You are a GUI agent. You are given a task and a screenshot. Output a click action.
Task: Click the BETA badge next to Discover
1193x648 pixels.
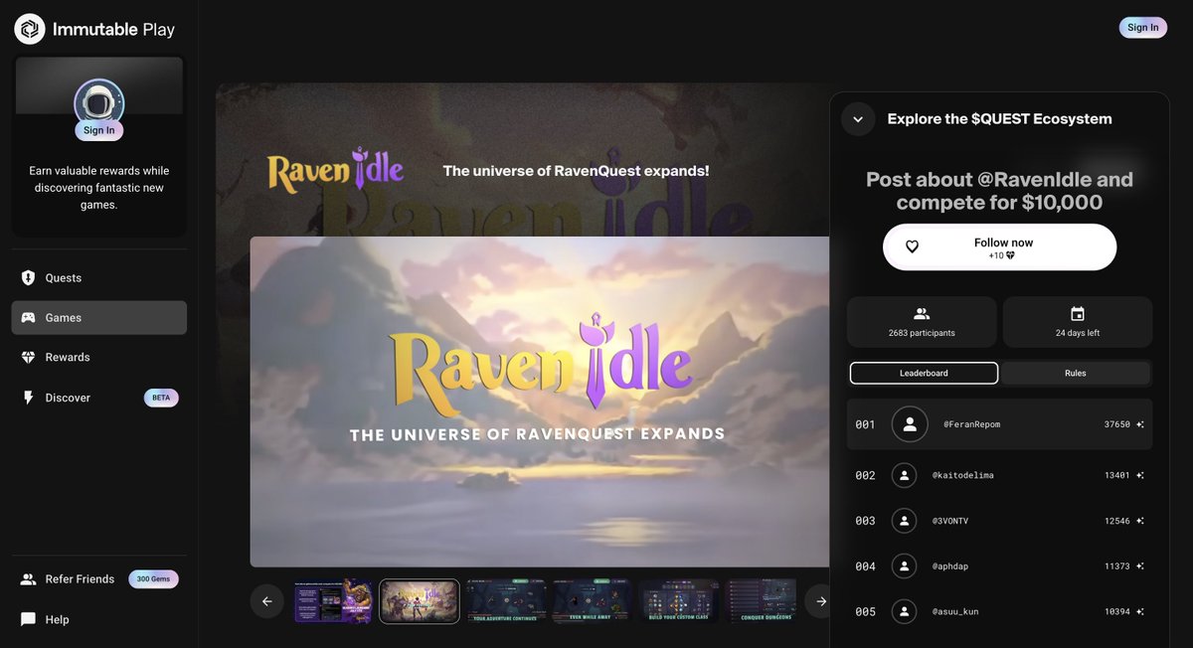point(161,398)
